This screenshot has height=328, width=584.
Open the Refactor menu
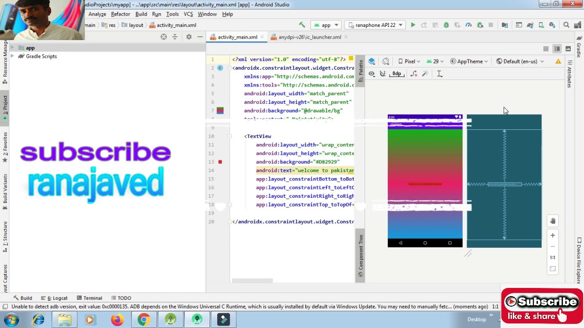tap(120, 14)
